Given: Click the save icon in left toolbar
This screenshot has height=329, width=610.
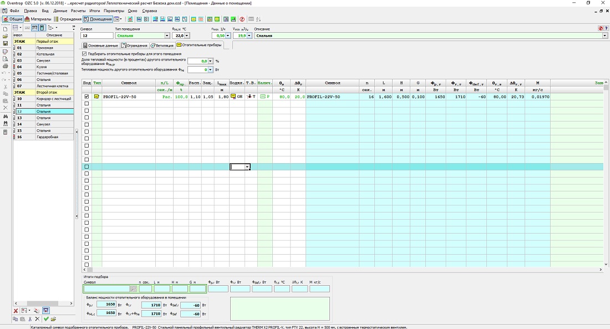Looking at the screenshot, I should [x=5, y=43].
